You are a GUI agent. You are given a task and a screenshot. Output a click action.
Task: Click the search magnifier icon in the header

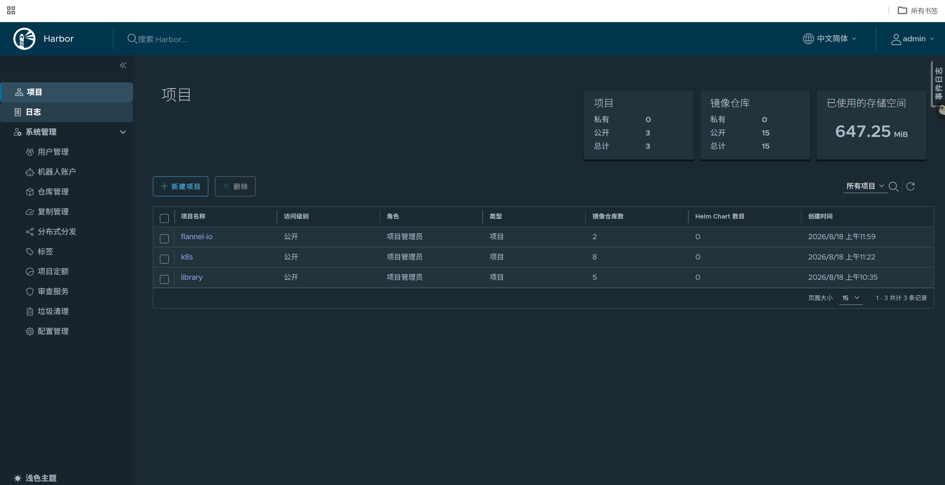coord(132,39)
